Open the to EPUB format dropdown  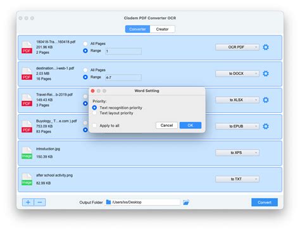[237, 126]
